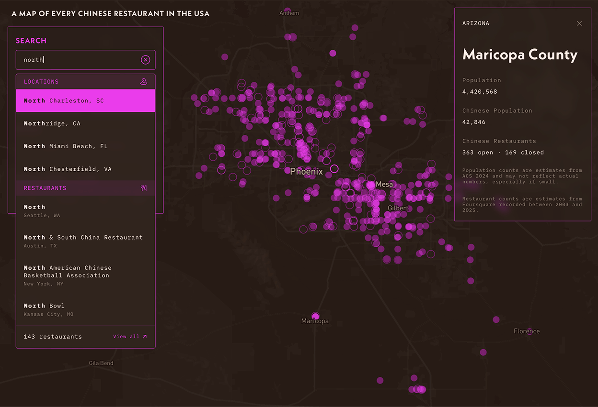Choose Northridge, CA from the locations list
This screenshot has width=598, height=407.
86,123
